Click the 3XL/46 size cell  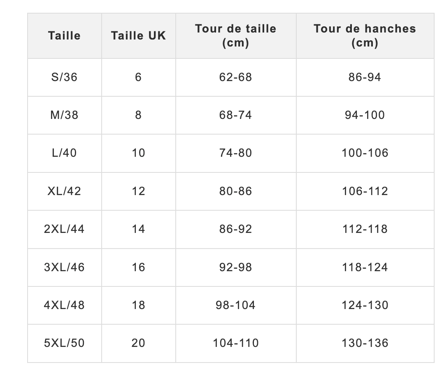coord(64,267)
